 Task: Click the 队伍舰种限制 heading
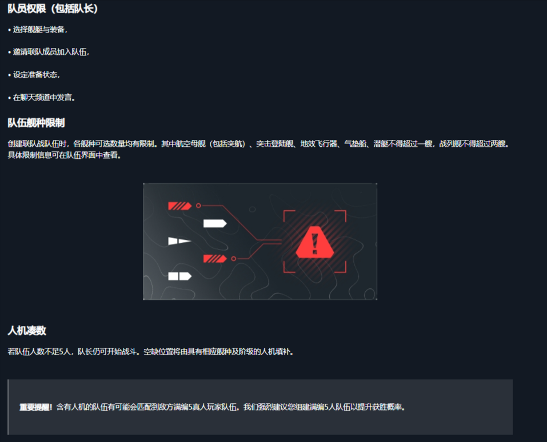click(36, 123)
